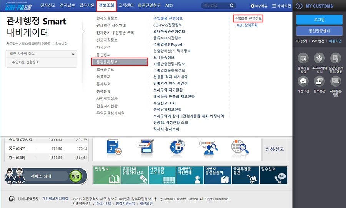Click the 원격지원상담 footer link
Viewport: 346px width, 208px height.
pyautogui.click(x=125, y=203)
